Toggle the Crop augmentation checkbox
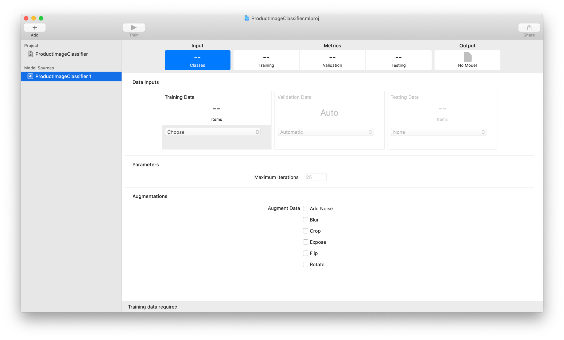This screenshot has height=340, width=564. [x=306, y=231]
